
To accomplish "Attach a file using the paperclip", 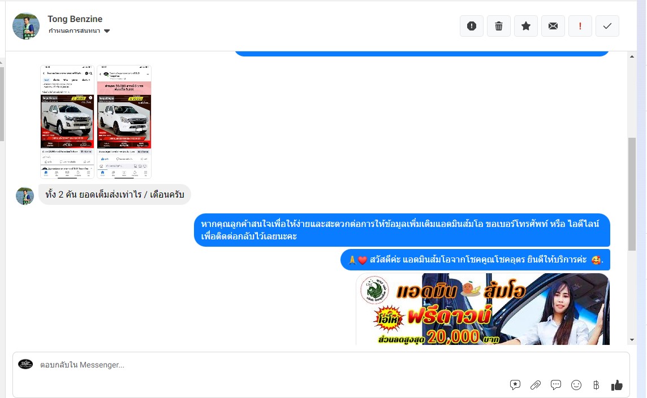I will pos(536,385).
